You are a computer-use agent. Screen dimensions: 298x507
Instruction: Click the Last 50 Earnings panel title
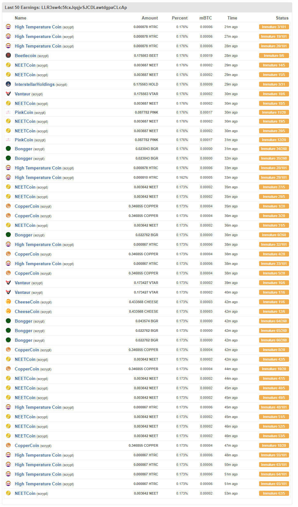[66, 7]
